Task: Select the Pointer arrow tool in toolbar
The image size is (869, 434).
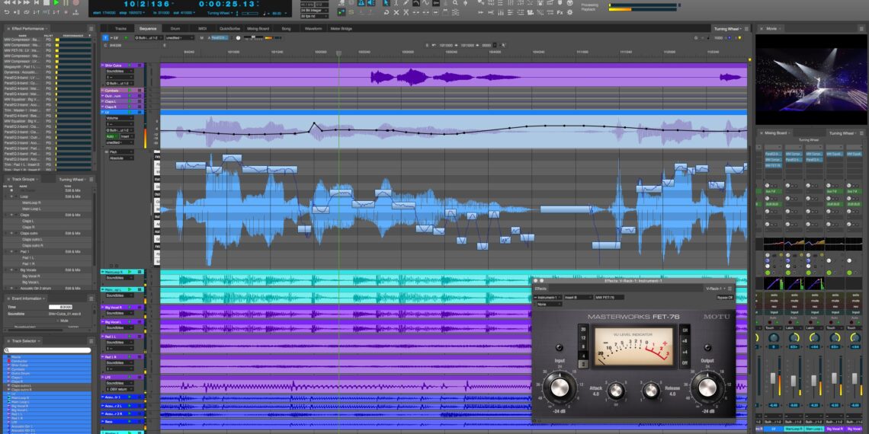Action: [x=387, y=3]
